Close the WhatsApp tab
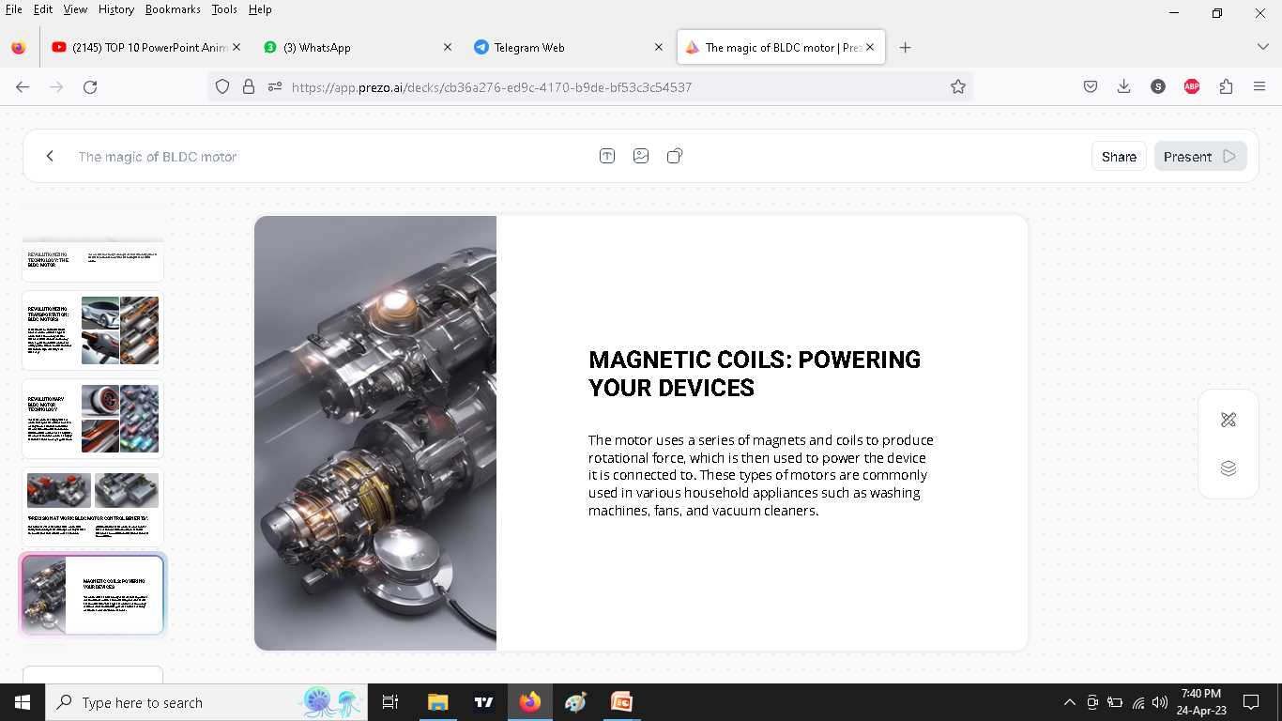 click(x=447, y=47)
